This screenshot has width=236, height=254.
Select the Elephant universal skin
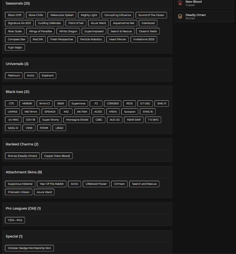click(x=48, y=75)
